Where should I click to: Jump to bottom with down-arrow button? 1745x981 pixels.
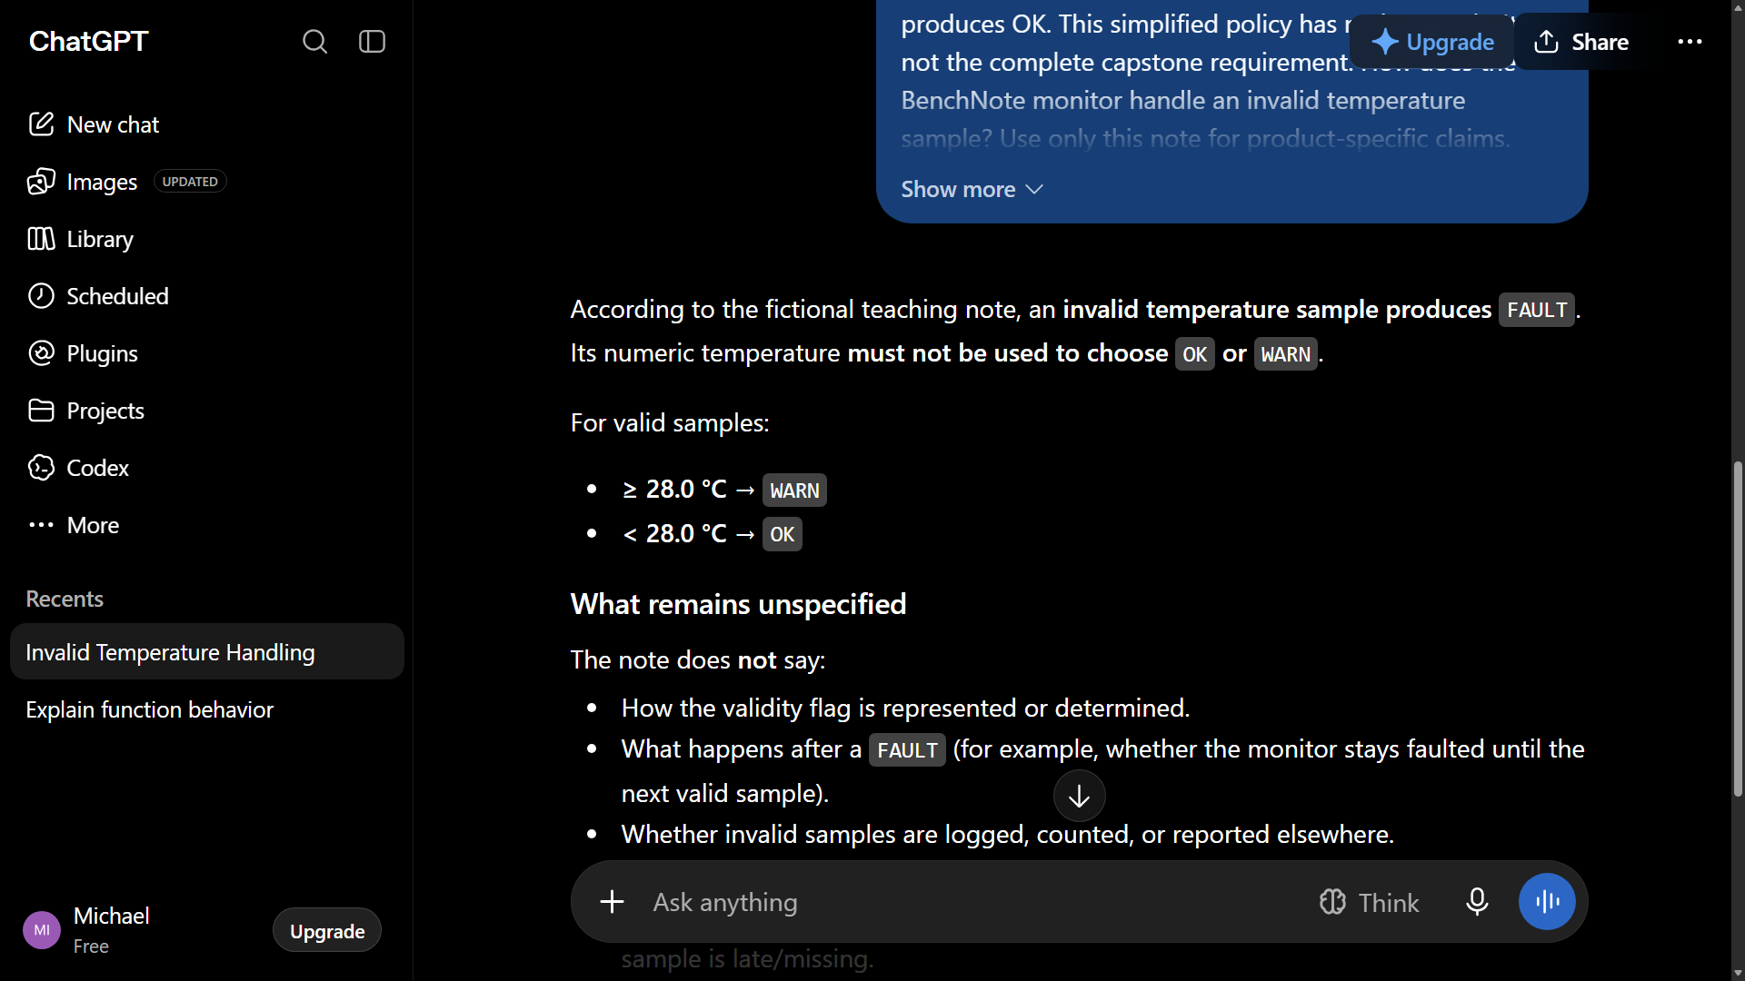point(1079,796)
